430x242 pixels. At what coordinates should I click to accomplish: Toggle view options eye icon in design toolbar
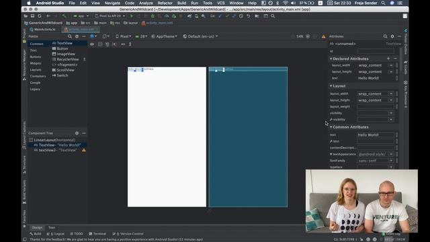(x=92, y=44)
